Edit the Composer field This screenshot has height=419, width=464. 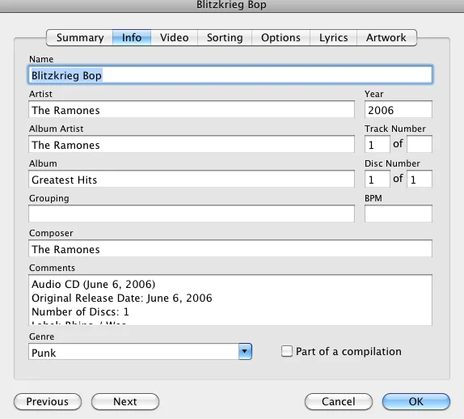(x=230, y=248)
